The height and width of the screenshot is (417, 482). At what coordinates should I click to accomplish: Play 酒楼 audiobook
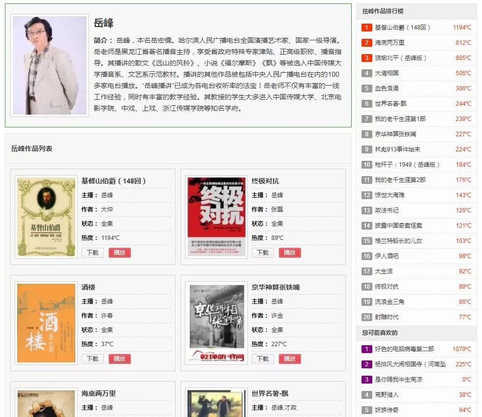point(120,359)
